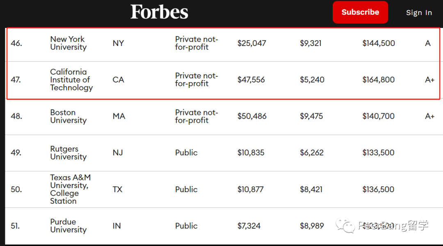Click the NY state cell
This screenshot has height=246, width=443.
(x=118, y=43)
